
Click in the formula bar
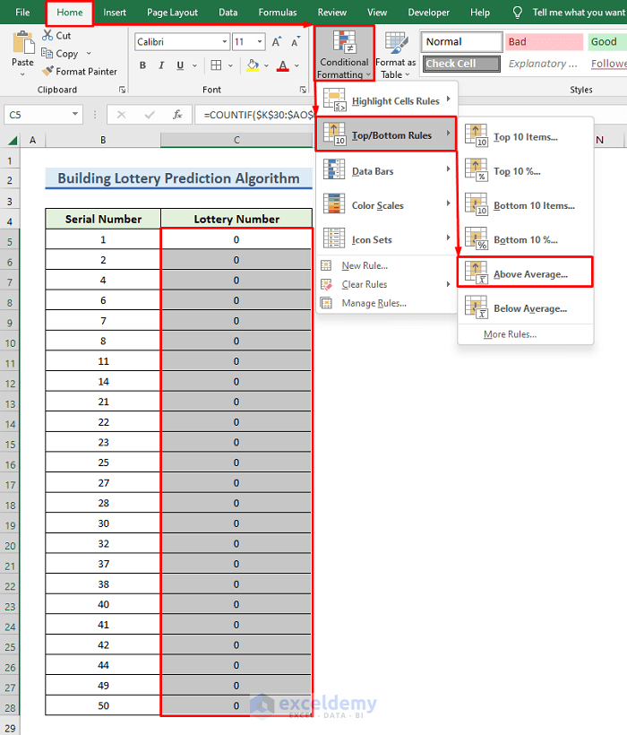[x=254, y=115]
